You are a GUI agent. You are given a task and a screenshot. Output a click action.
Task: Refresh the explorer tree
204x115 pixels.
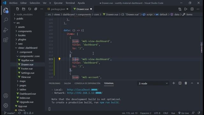[x=30, y=9]
